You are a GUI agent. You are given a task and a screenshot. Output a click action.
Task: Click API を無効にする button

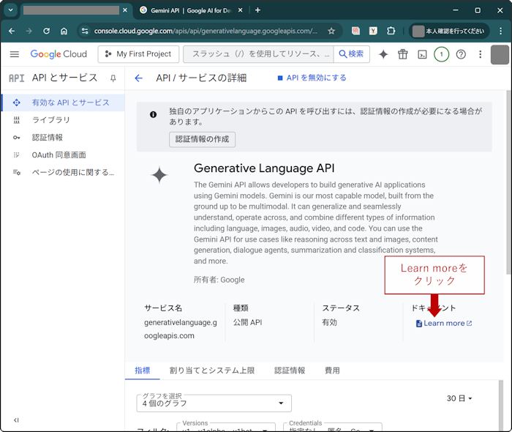click(312, 78)
